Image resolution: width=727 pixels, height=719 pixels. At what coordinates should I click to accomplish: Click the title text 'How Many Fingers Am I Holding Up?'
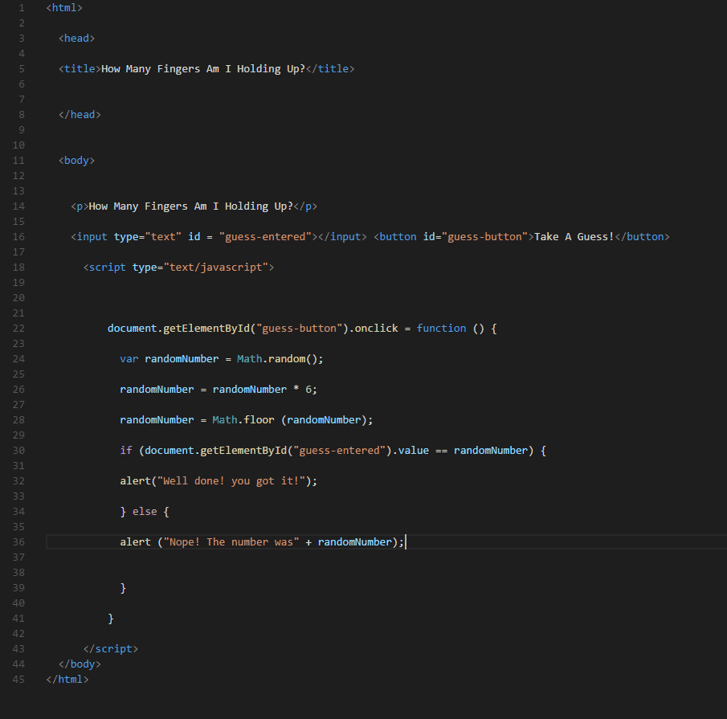coord(203,69)
